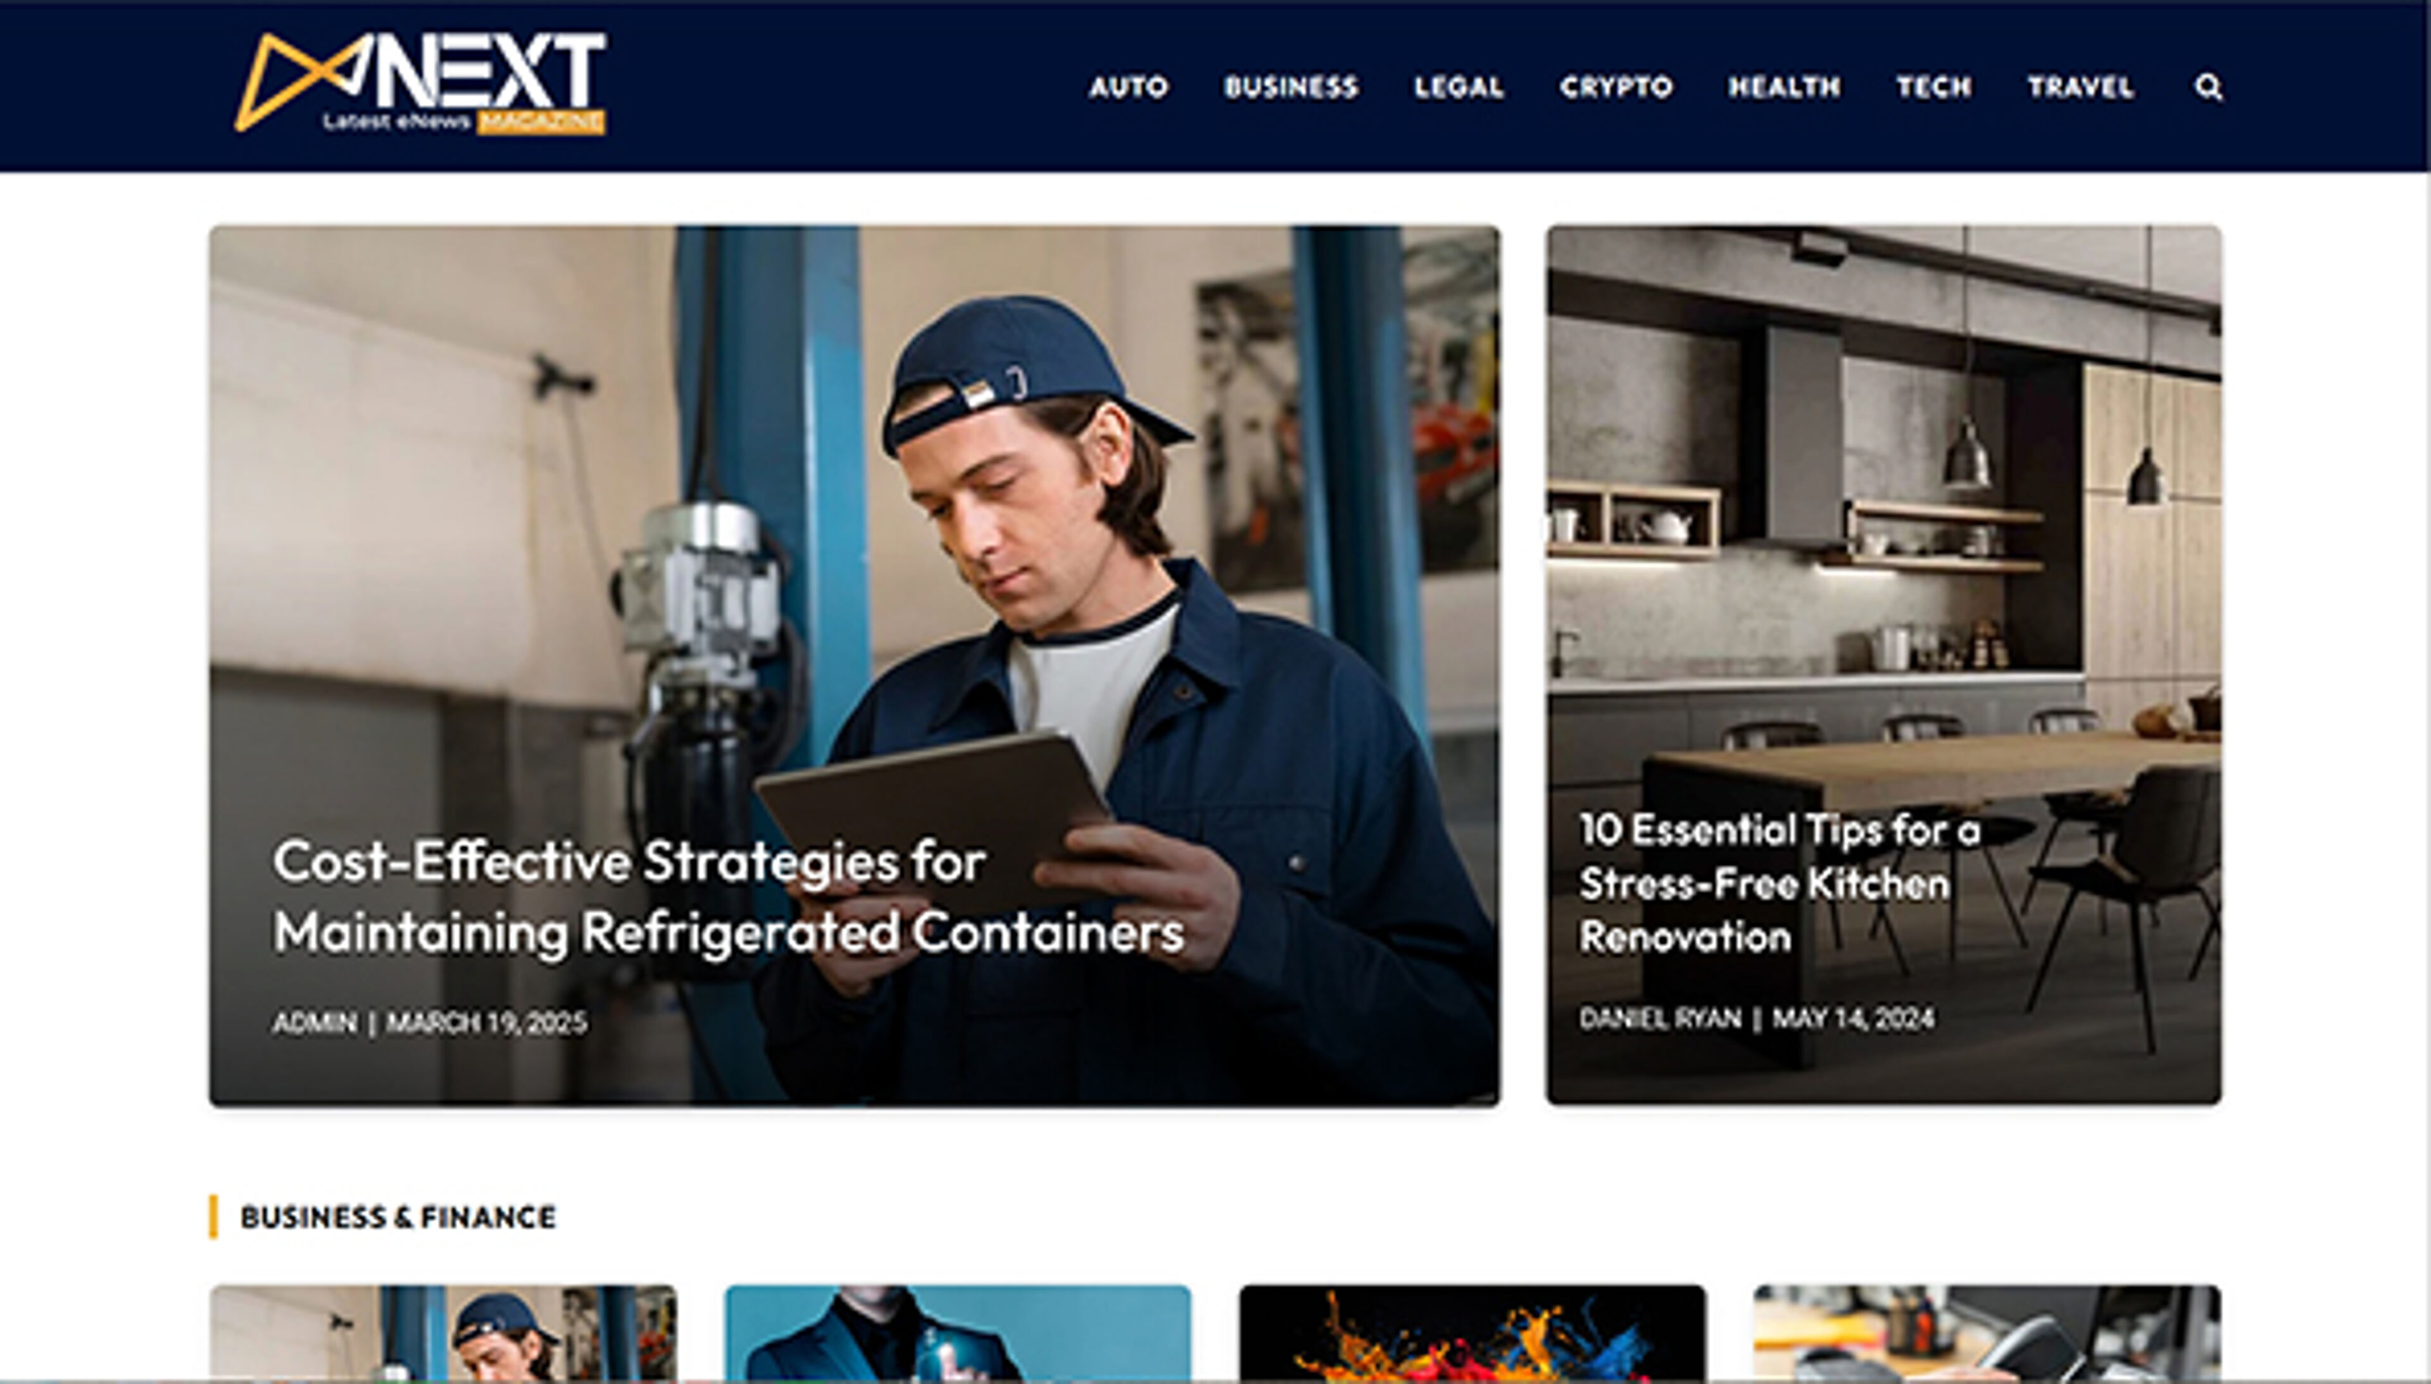Open the Stress-Free Kitchen Renovation article title
The height and width of the screenshot is (1384, 2431).
click(1779, 883)
